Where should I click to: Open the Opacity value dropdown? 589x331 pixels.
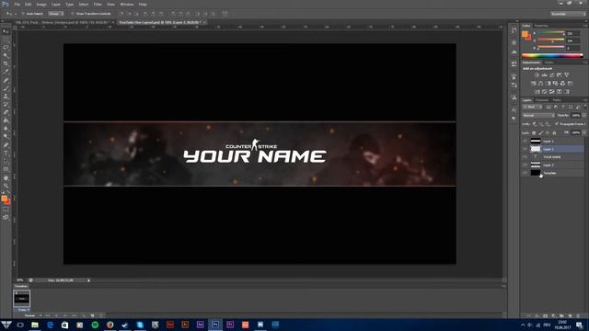[583, 116]
